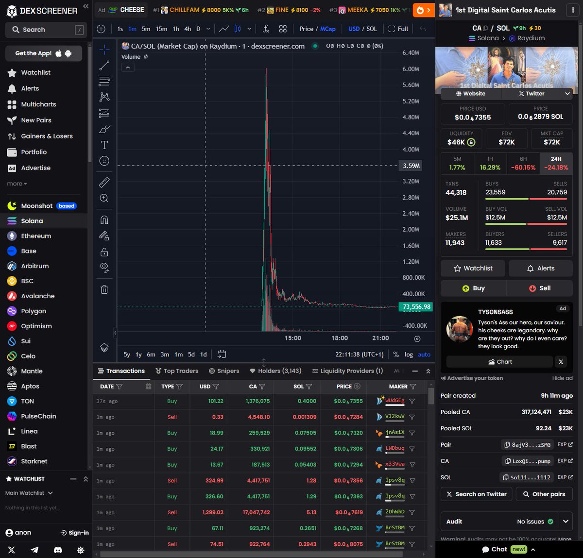Select the ruler measure tool
The image size is (583, 558).
tap(104, 182)
